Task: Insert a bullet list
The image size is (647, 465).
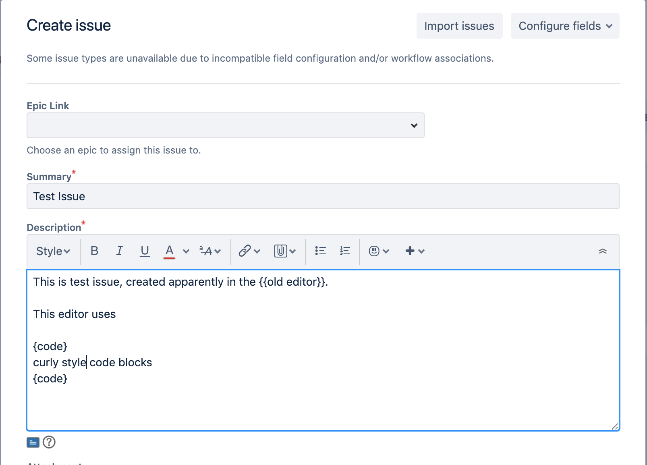Action: pyautogui.click(x=320, y=251)
